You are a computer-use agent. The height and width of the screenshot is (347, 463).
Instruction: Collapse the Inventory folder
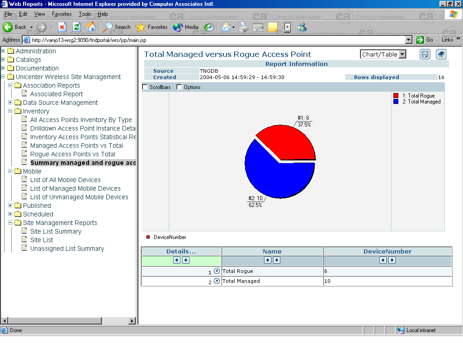(x=10, y=111)
